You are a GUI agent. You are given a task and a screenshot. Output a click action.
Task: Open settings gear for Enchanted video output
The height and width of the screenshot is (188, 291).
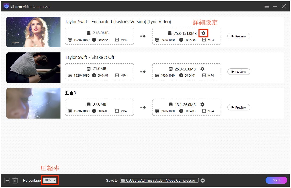coord(203,33)
